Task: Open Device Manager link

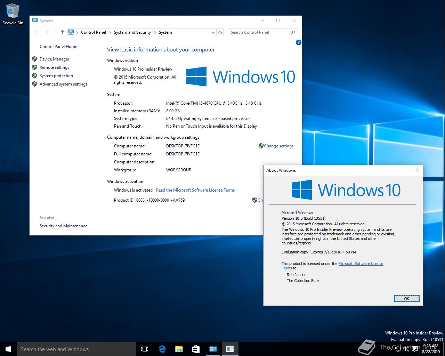Action: (x=54, y=59)
